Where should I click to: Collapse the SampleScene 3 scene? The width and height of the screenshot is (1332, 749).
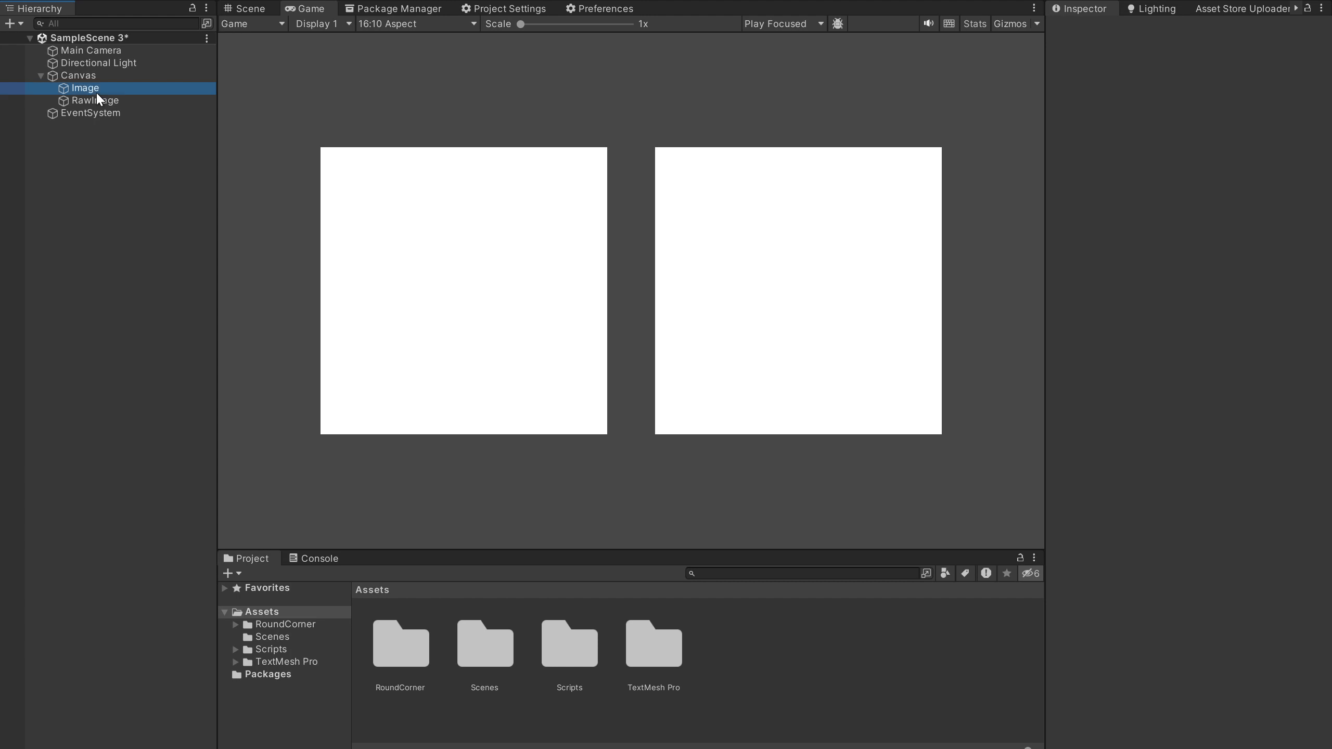pyautogui.click(x=30, y=38)
